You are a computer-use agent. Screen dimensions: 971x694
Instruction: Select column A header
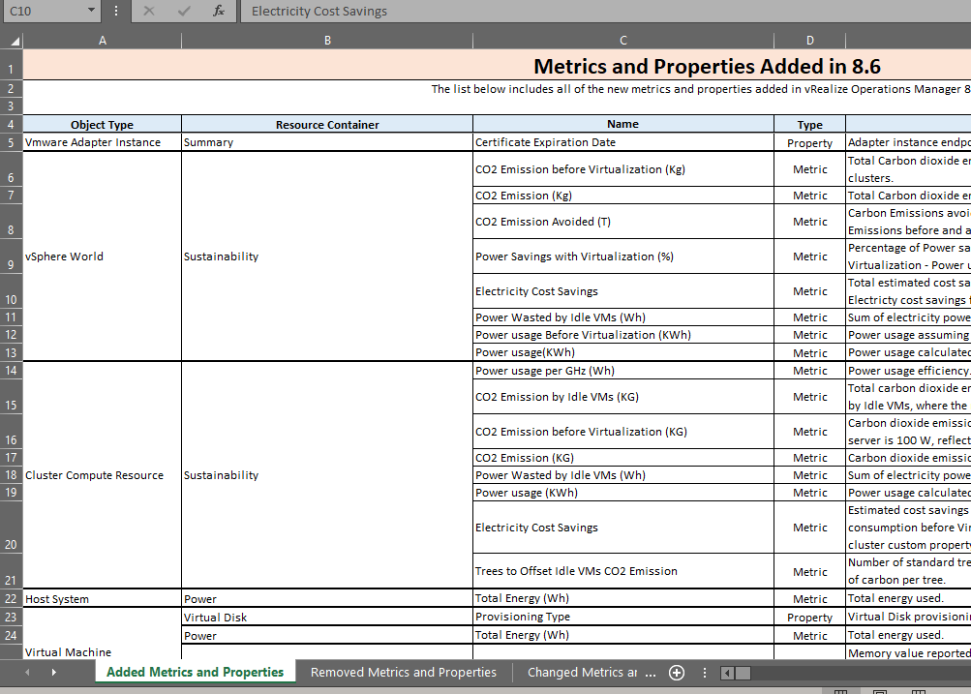(103, 41)
